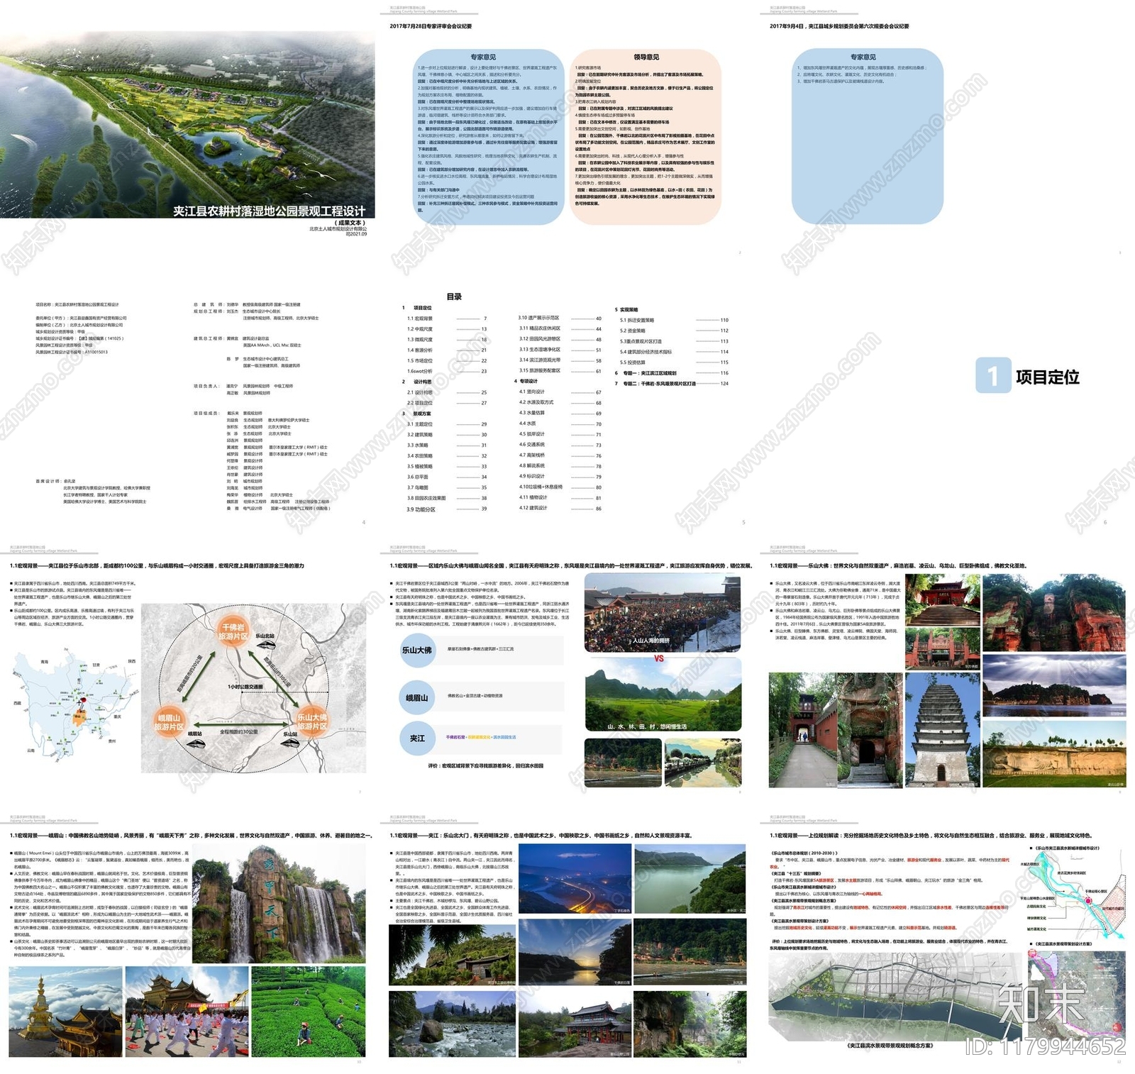Click the 1小时公路交通圈 label

(x=245, y=687)
